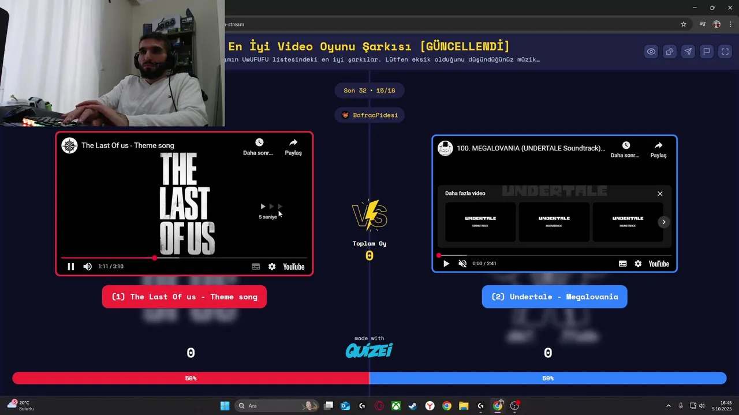Screen dimensions: 739x415
Task: Click Daha sonra (watch later) on Megalovania video
Action: tap(625, 149)
